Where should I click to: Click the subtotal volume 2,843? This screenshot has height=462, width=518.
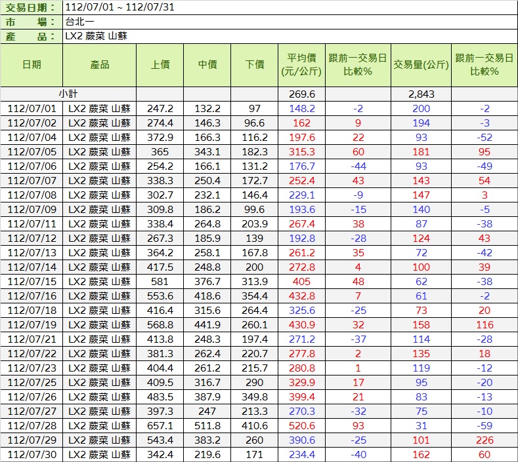pyautogui.click(x=421, y=94)
